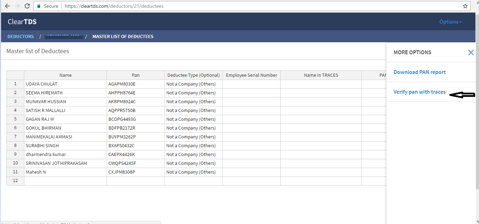Select Master List of Deductees breadcrumb

(x=123, y=37)
